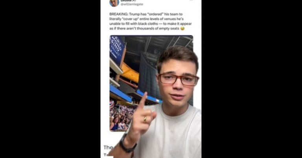
Task: Open the @williamlegate handle link
Action: point(132,4)
